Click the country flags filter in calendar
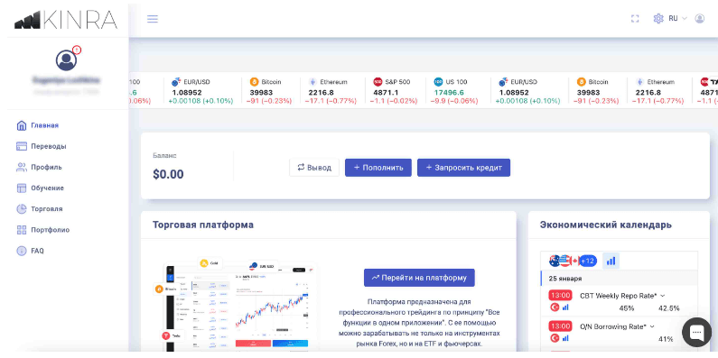This screenshot has height=358, width=718. (564, 262)
